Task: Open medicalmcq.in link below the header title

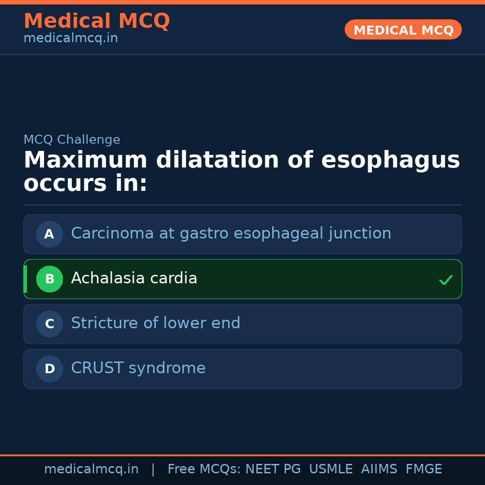Action: coord(71,39)
